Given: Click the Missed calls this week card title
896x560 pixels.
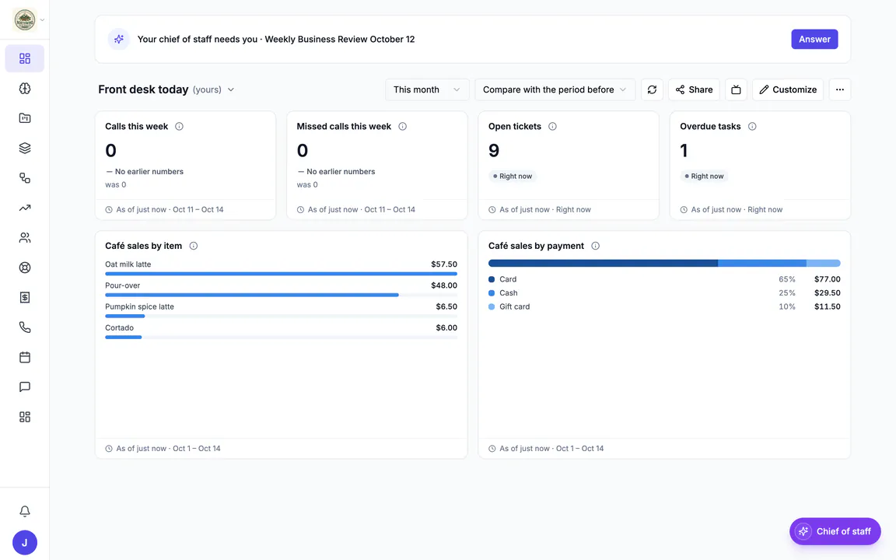Looking at the screenshot, I should [344, 126].
